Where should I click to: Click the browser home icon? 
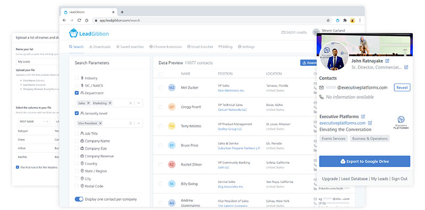(x=87, y=20)
